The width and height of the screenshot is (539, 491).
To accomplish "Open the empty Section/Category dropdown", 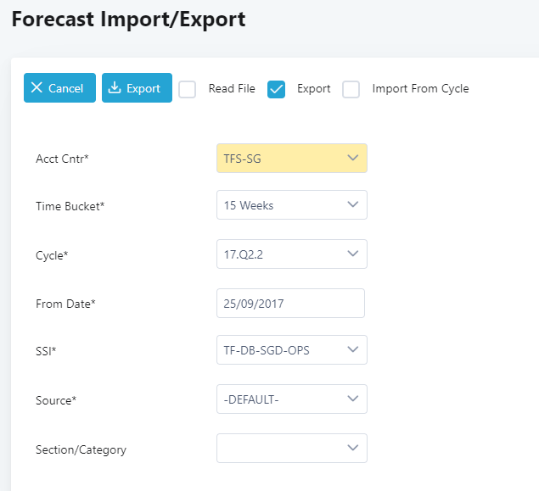I will (x=291, y=449).
